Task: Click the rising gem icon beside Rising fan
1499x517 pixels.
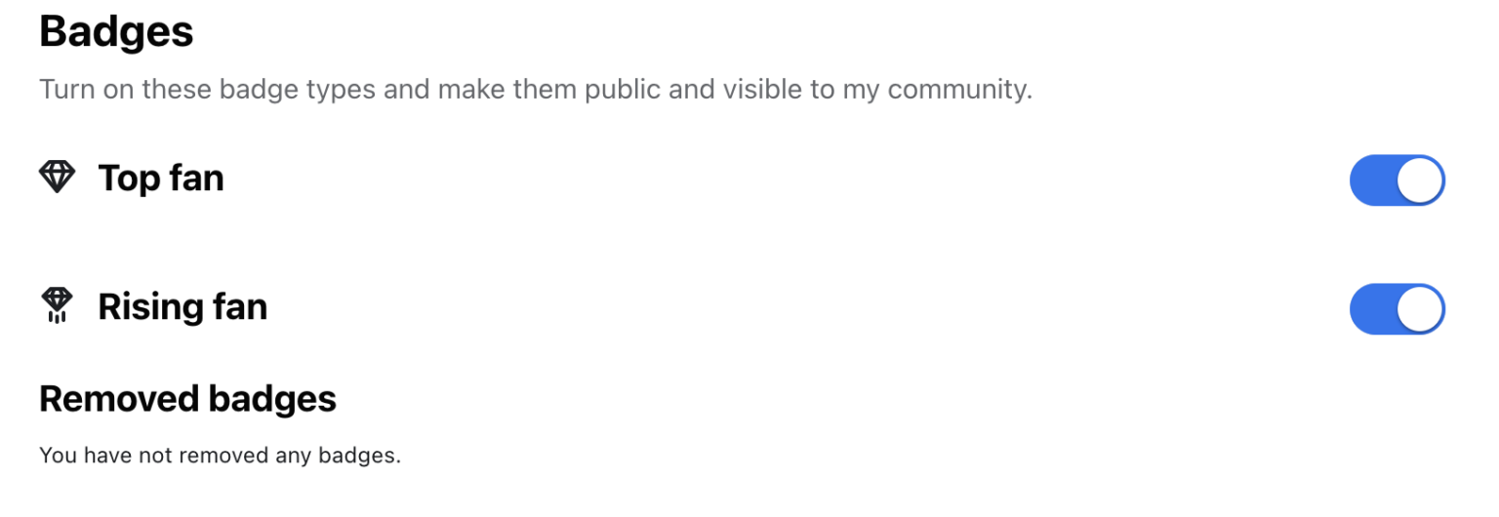Action: tap(57, 305)
